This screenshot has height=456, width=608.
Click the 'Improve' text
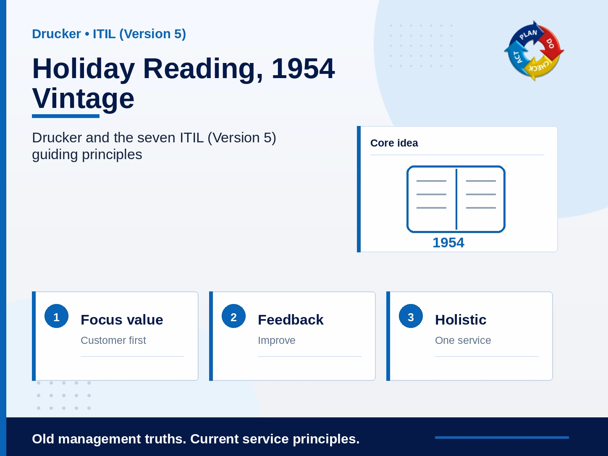click(276, 340)
